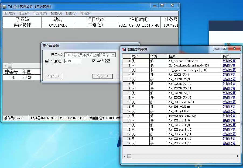Open the 账套(A) menu
Screen dimensions: 243x168
point(24,13)
